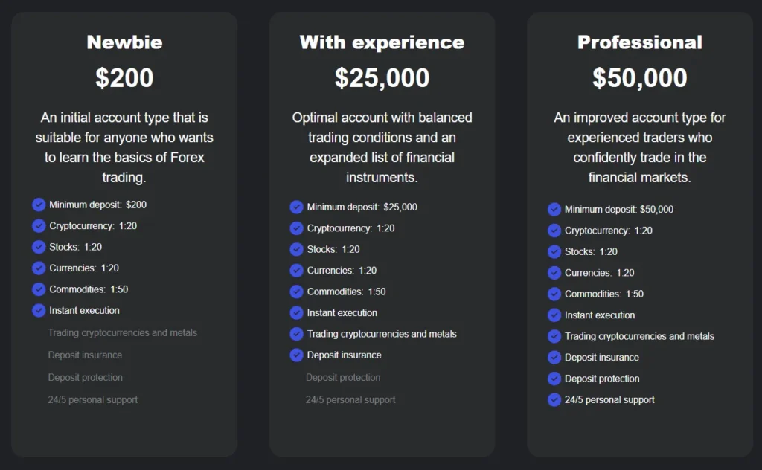Click the checkmark icon beside Newbie Minimum deposit $200
This screenshot has height=470, width=762.
click(x=39, y=205)
